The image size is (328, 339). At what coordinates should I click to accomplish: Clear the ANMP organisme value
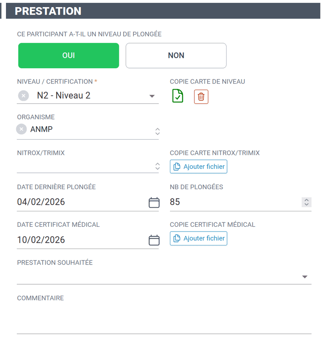point(21,129)
